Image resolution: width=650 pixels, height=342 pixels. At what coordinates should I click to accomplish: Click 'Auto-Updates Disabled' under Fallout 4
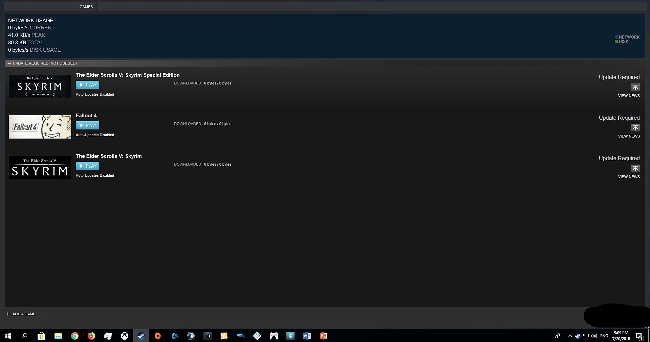pyautogui.click(x=95, y=135)
